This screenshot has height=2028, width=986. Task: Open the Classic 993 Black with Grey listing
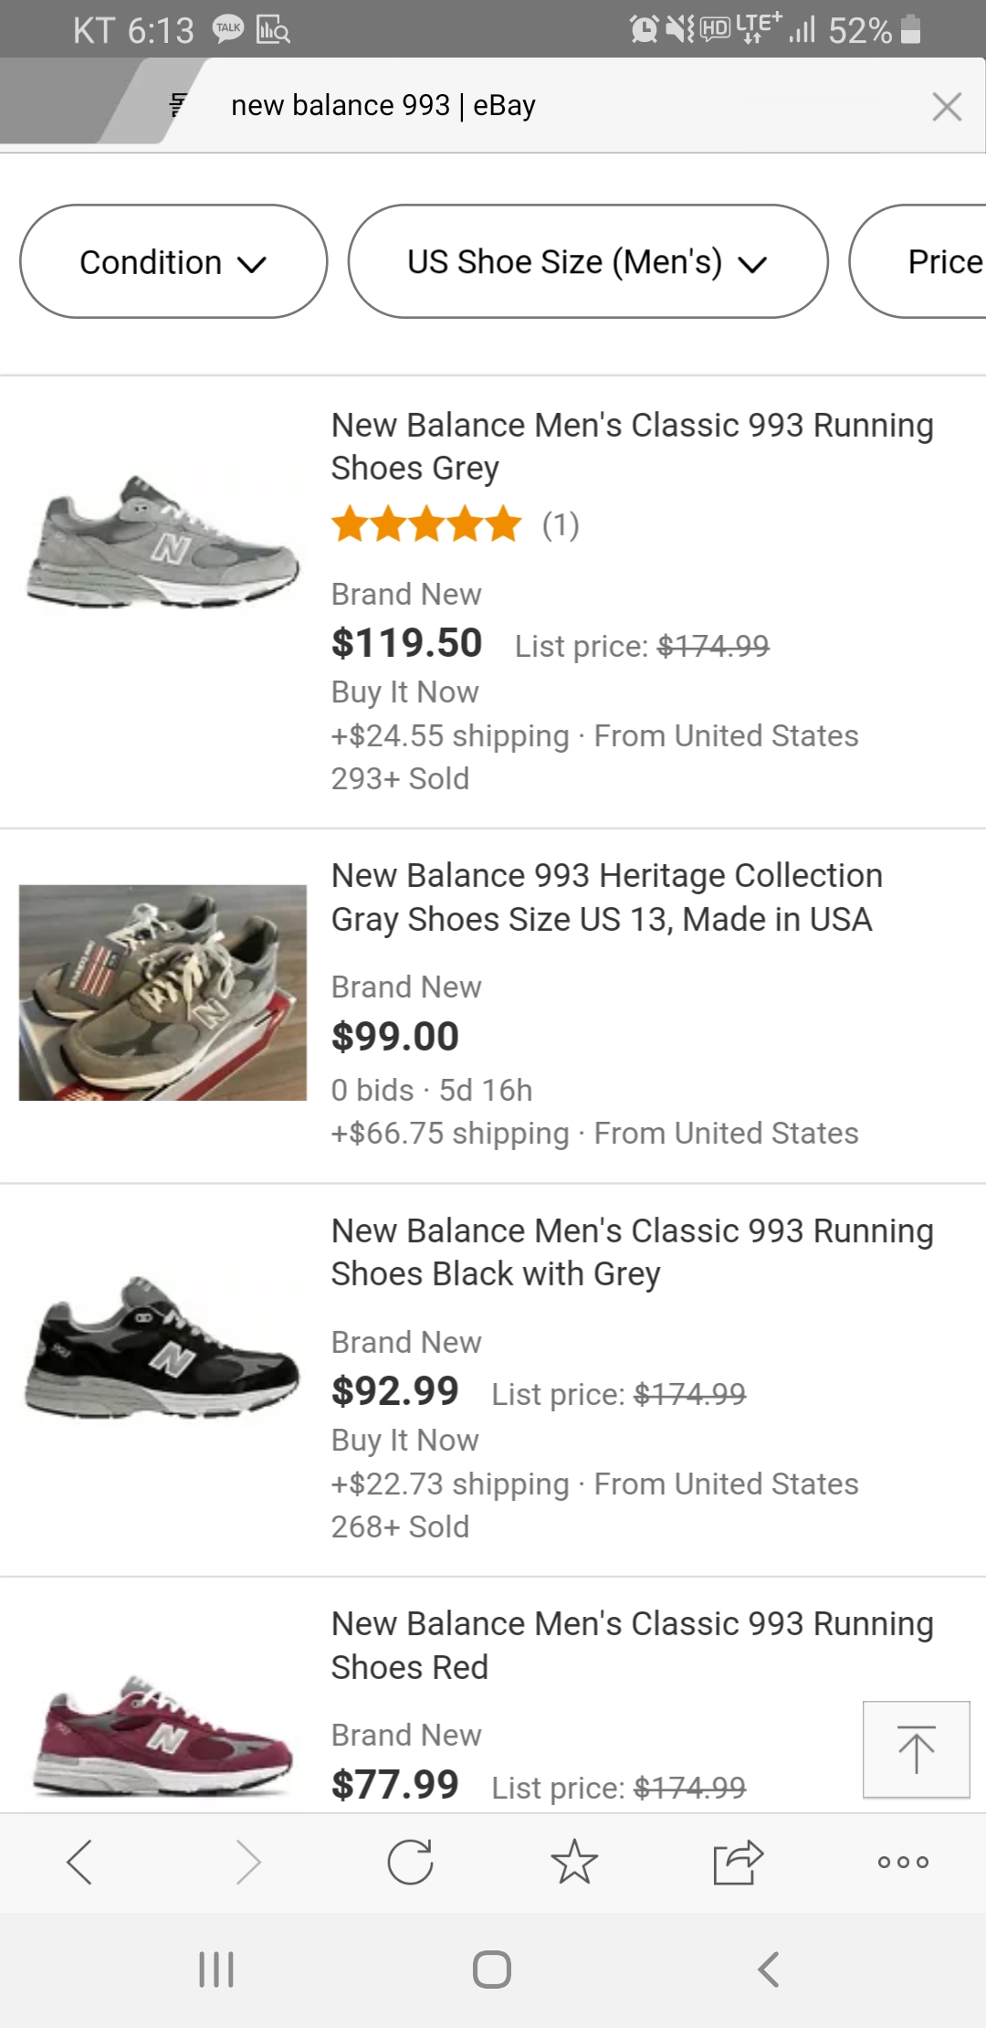tap(632, 1252)
